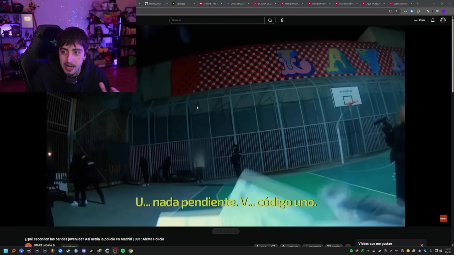This screenshot has height=255, width=454.
Task: Switch to the Framed browser tab
Action: pos(210,4)
